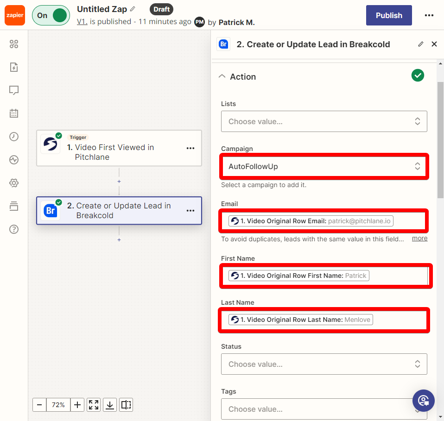Click the First Name field

(x=324, y=276)
